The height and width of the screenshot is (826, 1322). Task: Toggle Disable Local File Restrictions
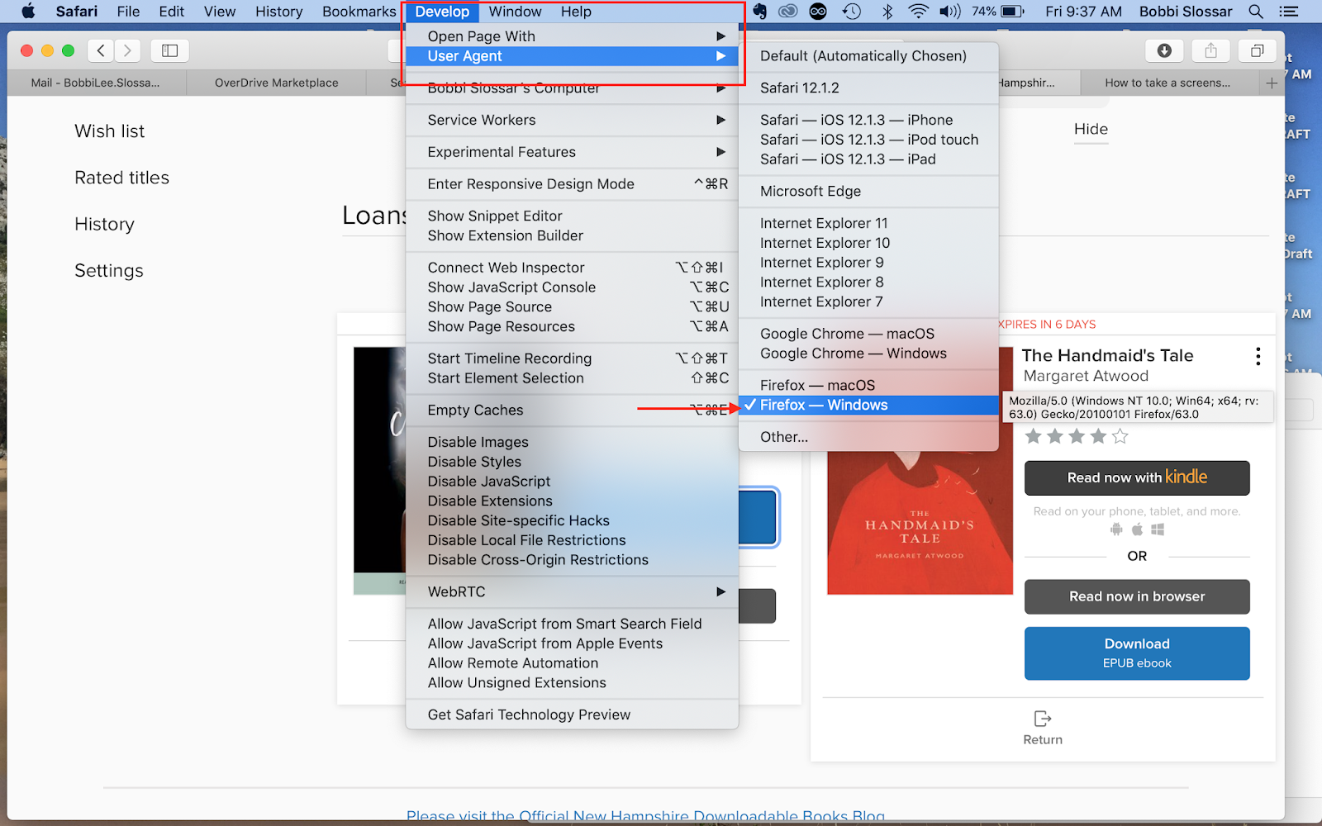pyautogui.click(x=572, y=541)
